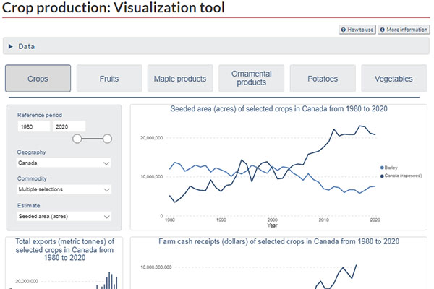This screenshot has height=289, width=434.
Task: Expand the Data section triangle
Action: pyautogui.click(x=11, y=46)
